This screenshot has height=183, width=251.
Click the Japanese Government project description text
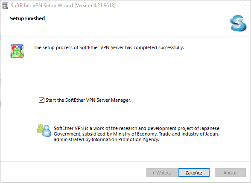[x=137, y=128]
